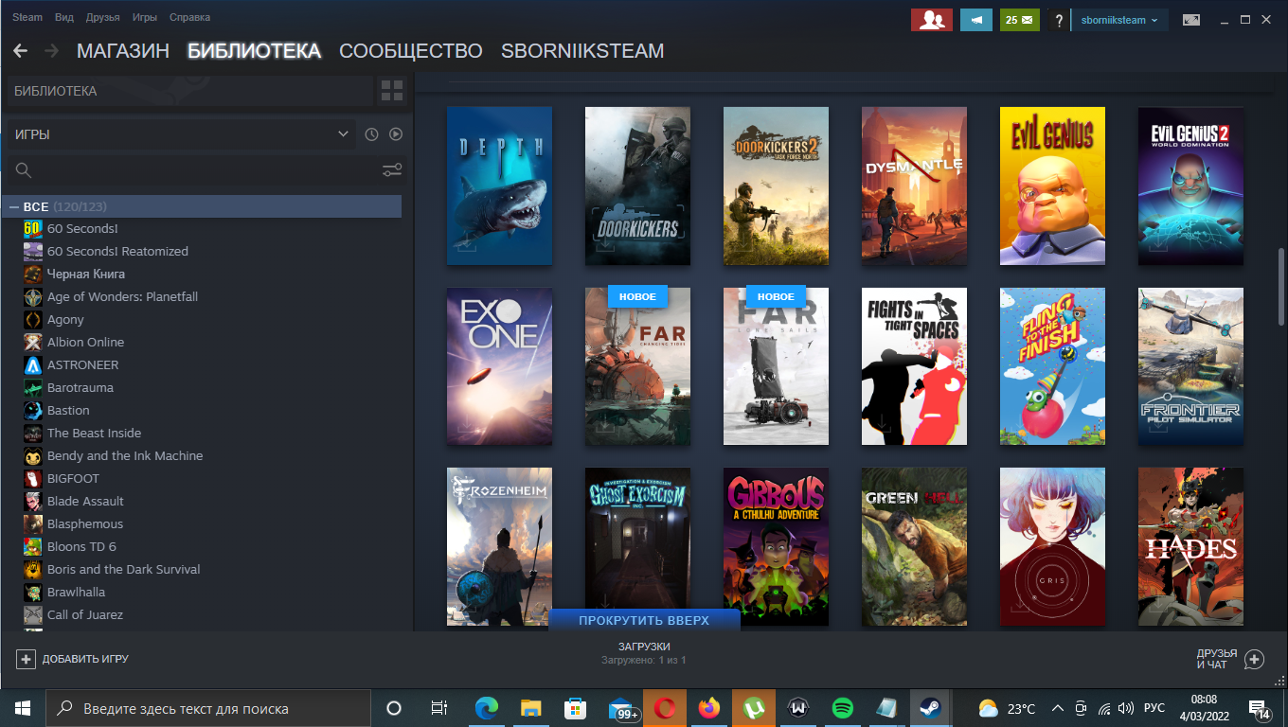Click the question mark help icon
1288x727 pixels.
1059,20
